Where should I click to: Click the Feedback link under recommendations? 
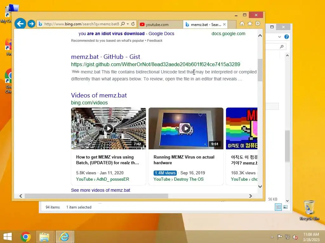click(x=155, y=41)
